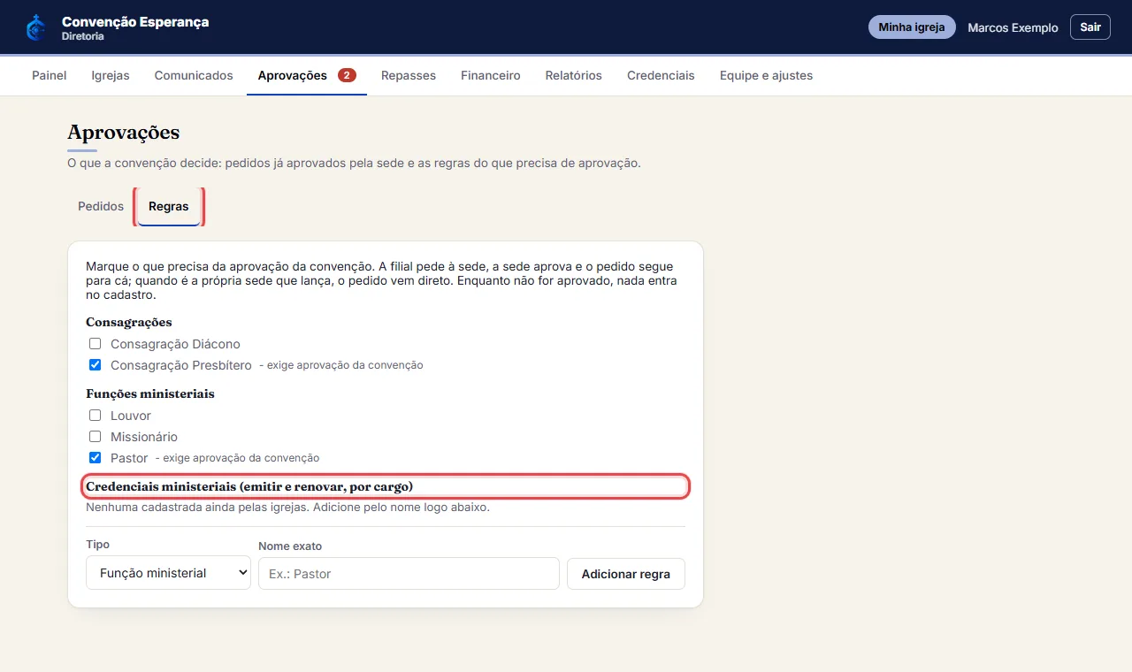Image resolution: width=1132 pixels, height=672 pixels.
Task: Click the Credenciais ministeriais section heading
Action: (x=249, y=486)
